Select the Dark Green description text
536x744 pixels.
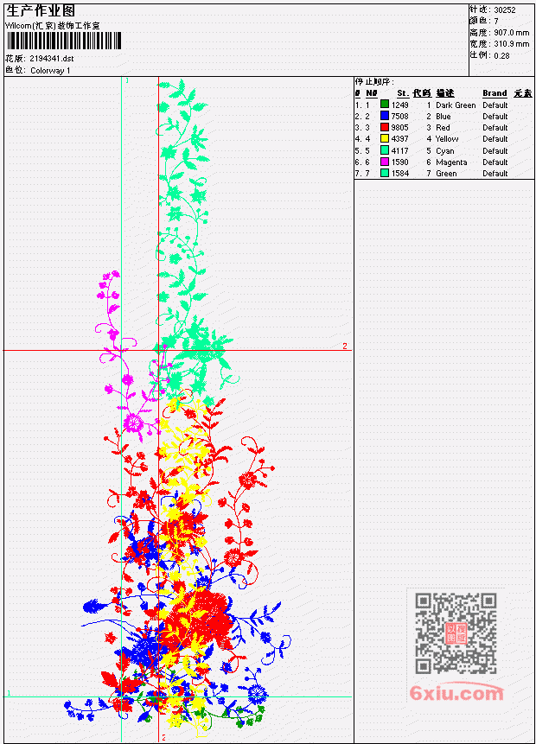(x=456, y=105)
